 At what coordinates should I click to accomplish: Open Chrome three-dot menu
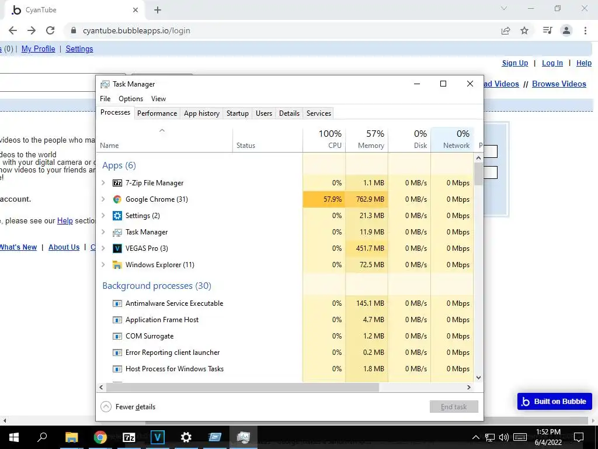pos(585,30)
